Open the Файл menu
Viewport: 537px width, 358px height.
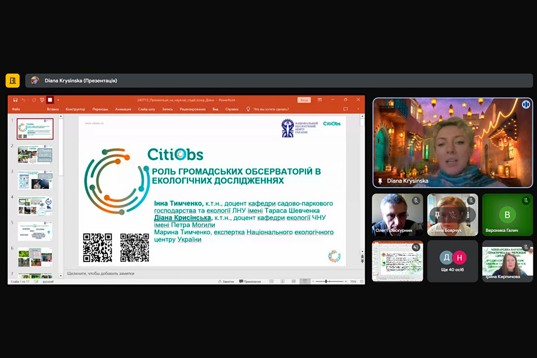point(16,109)
